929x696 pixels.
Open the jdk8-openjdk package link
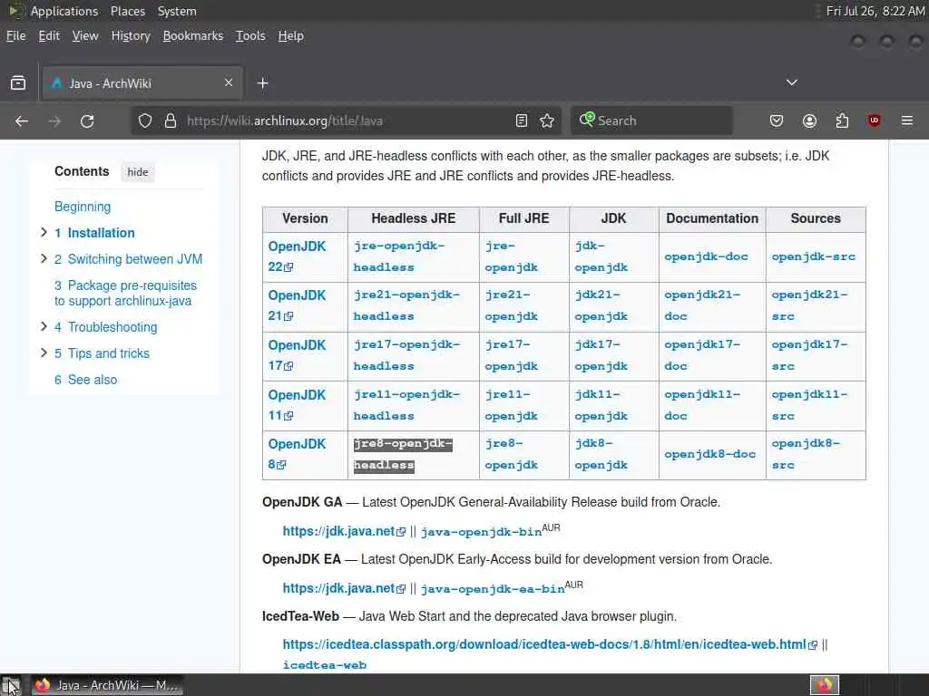601,454
